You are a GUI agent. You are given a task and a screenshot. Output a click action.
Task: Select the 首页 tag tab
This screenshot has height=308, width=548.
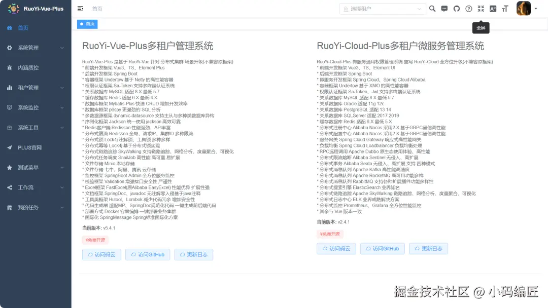point(87,24)
